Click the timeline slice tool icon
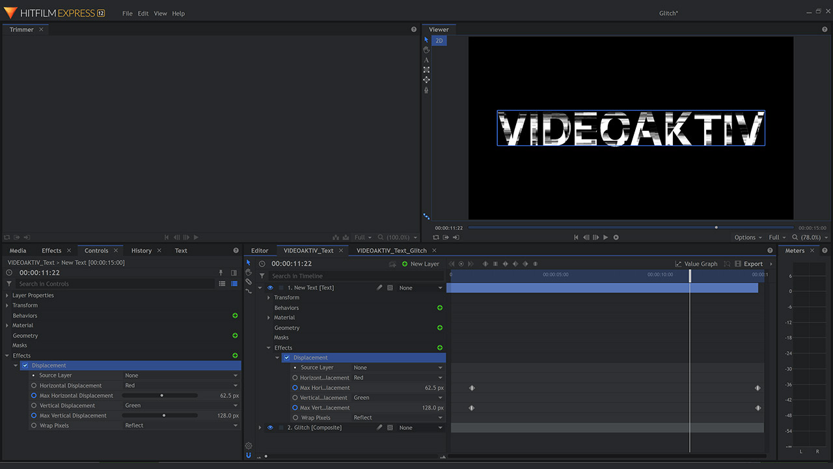 pos(249,281)
